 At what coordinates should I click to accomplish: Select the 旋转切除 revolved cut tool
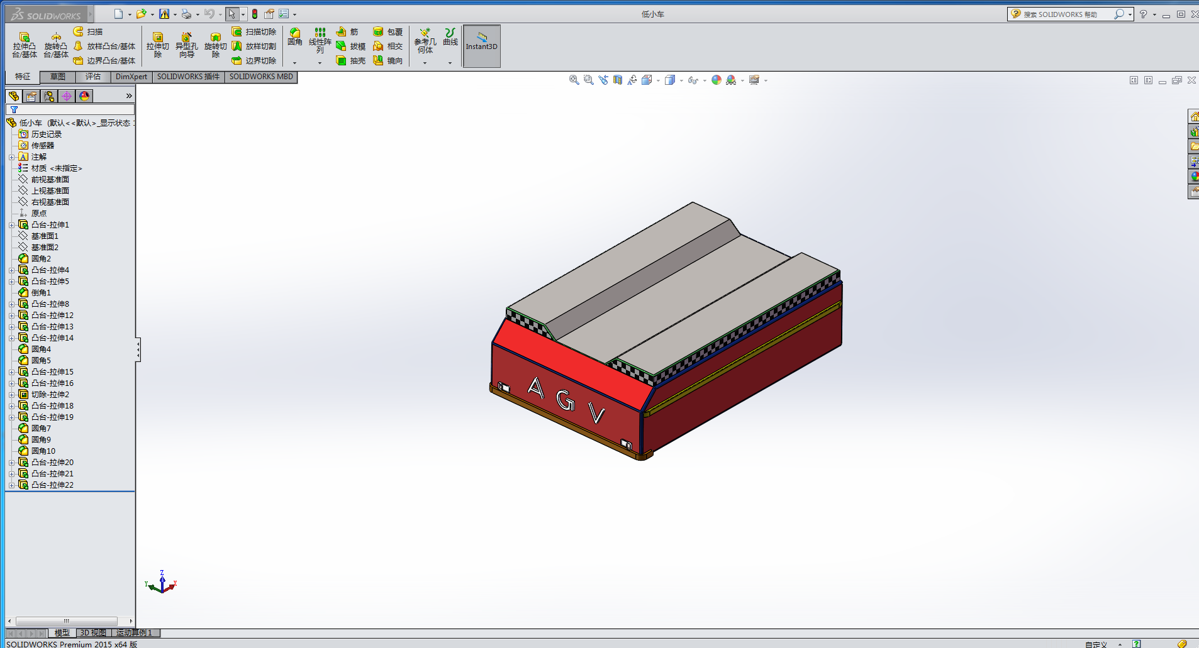tap(216, 45)
